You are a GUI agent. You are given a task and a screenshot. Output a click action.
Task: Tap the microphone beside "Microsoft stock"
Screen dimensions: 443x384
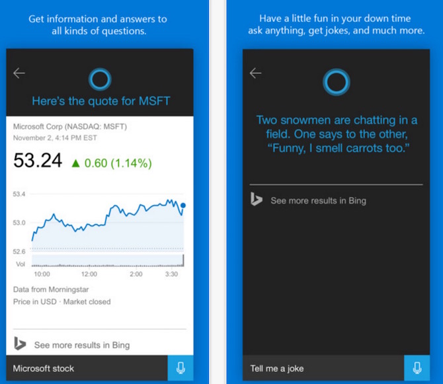click(181, 368)
